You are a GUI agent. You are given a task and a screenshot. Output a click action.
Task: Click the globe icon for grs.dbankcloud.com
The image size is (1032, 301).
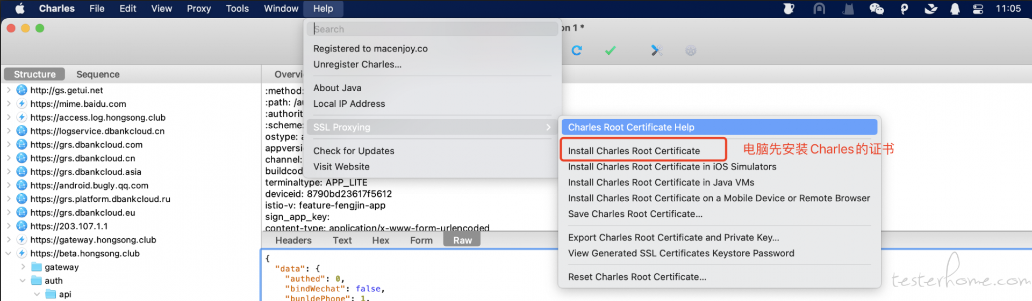tap(21, 144)
